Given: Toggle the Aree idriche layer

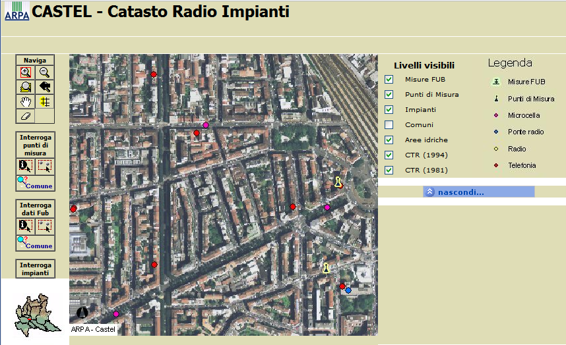Looking at the screenshot, I should (389, 140).
